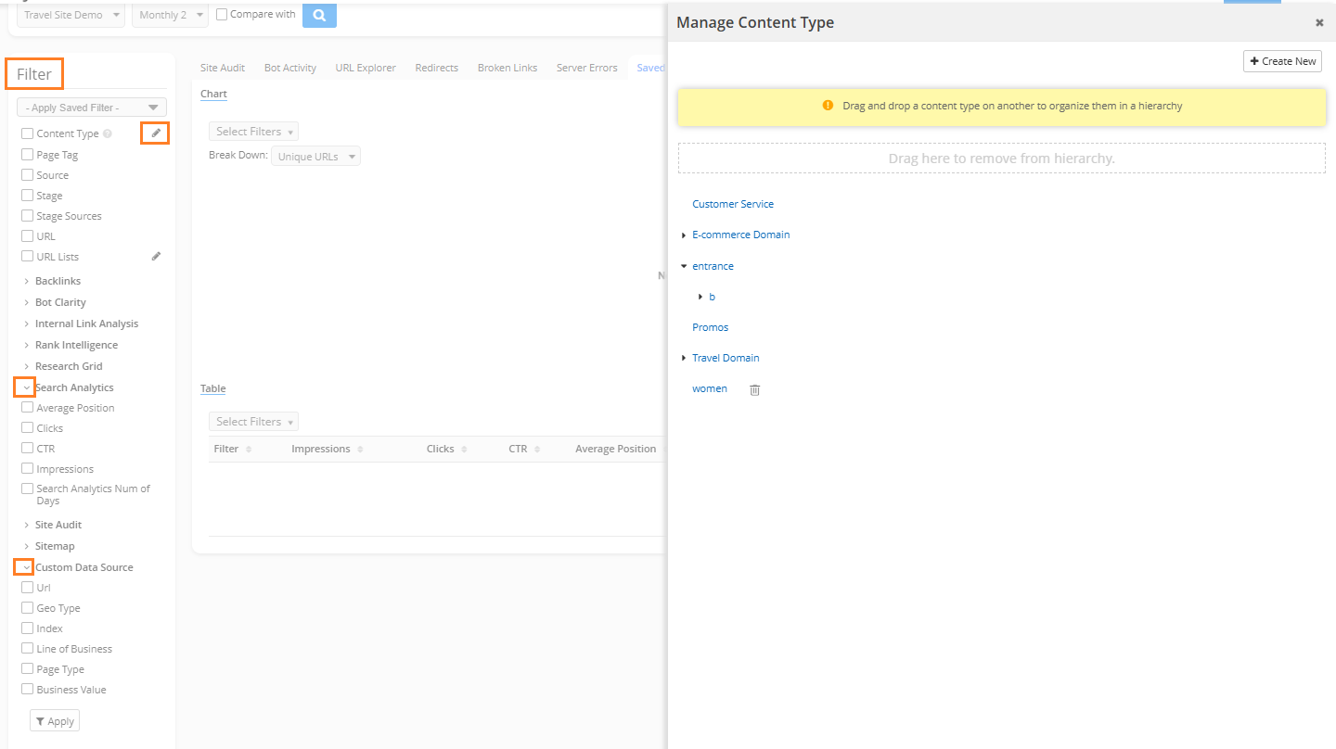Click the pencil icon beside Content Type
The height and width of the screenshot is (749, 1336).
coord(156,133)
